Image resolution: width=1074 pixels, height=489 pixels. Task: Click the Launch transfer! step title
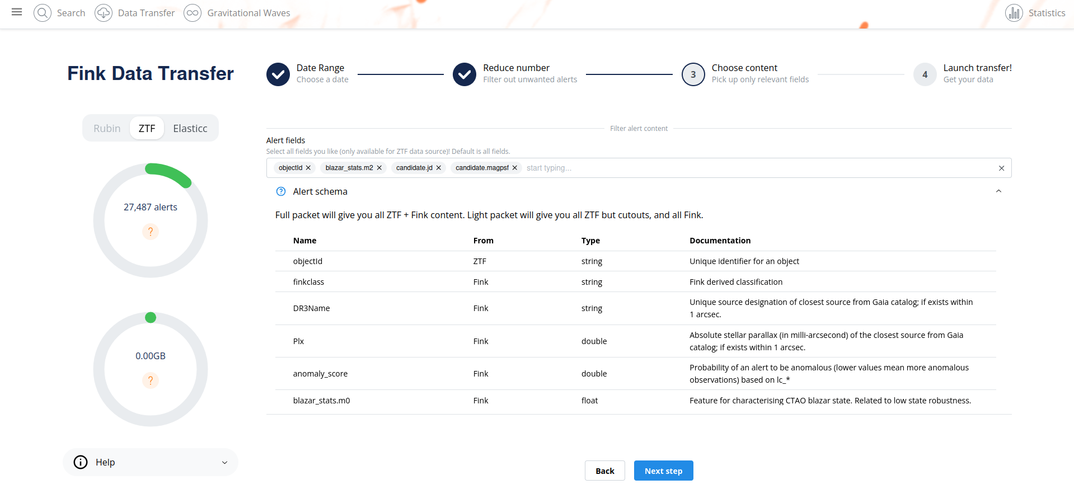[x=978, y=68]
